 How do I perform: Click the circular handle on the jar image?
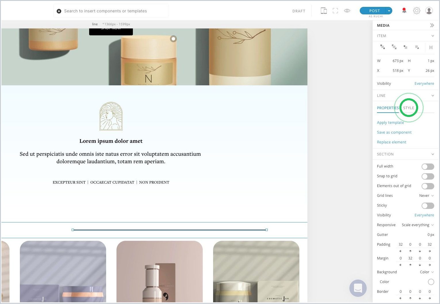pyautogui.click(x=173, y=39)
